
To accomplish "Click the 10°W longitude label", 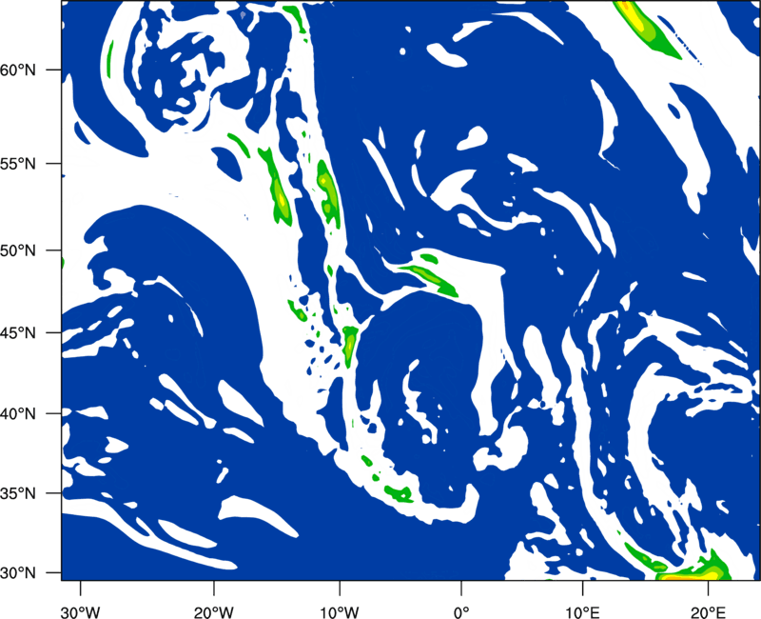I will click(339, 612).
